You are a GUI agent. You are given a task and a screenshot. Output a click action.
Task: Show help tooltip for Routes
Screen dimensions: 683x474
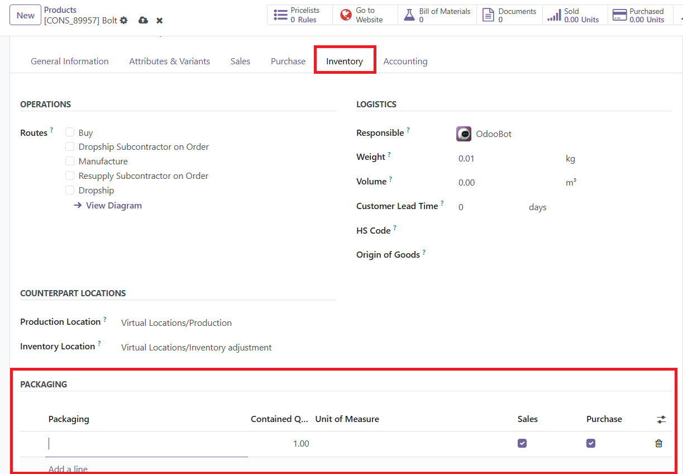click(x=52, y=130)
